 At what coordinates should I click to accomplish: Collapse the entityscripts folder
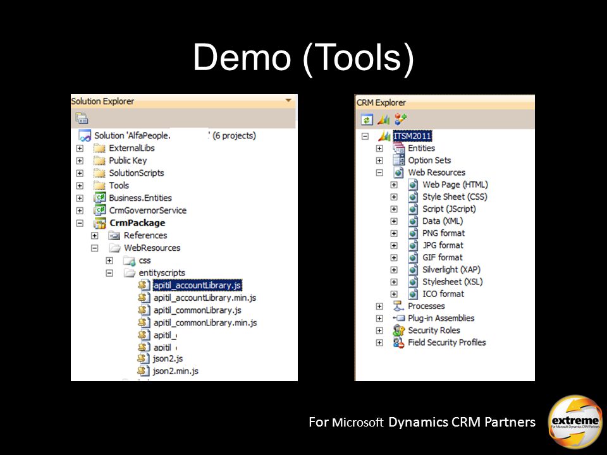tap(109, 273)
